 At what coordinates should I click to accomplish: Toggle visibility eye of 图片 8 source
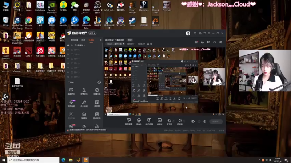pos(68,50)
